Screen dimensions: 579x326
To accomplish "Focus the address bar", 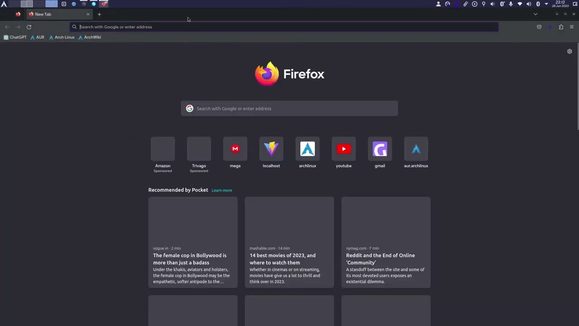I will click(284, 27).
